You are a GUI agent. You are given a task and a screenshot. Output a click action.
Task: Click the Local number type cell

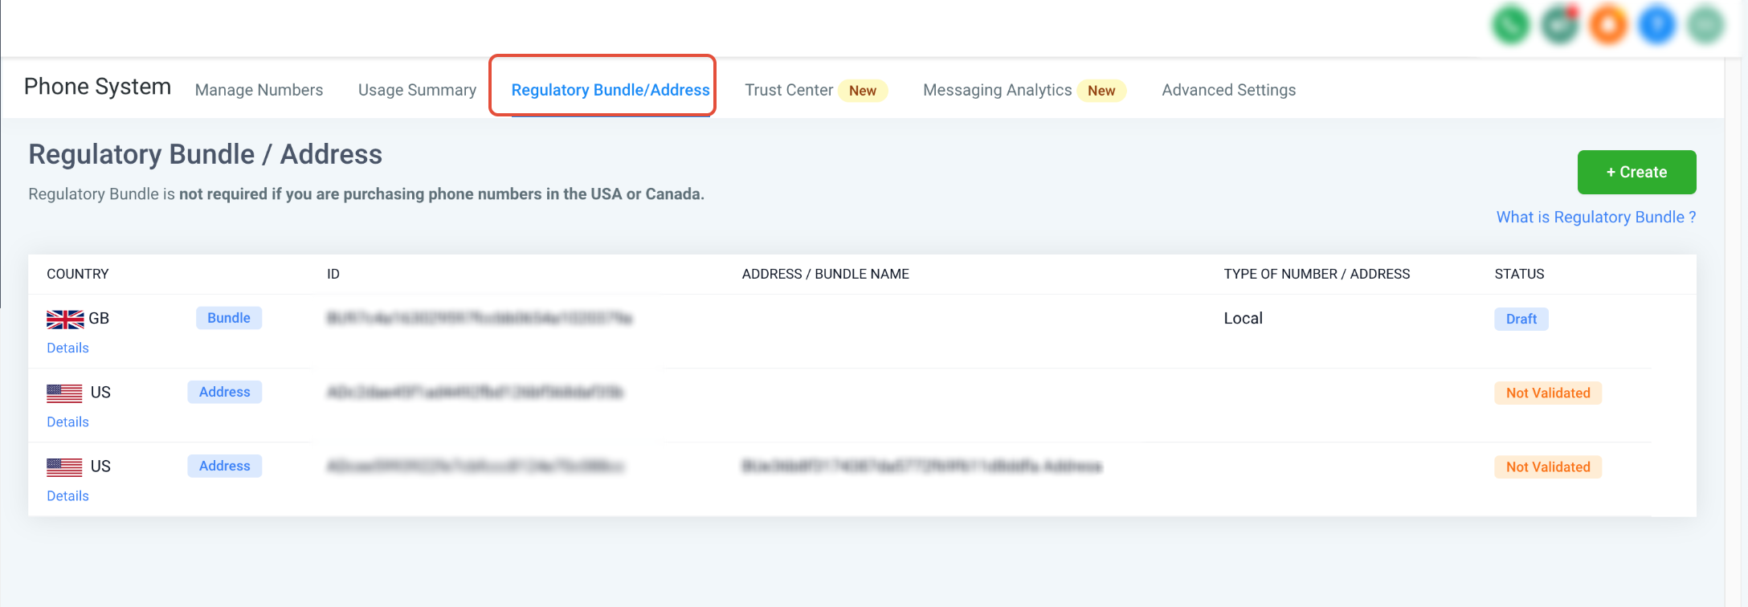[1243, 318]
